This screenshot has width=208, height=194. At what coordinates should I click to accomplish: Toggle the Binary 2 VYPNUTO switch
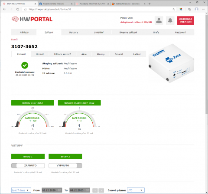coord(65,165)
